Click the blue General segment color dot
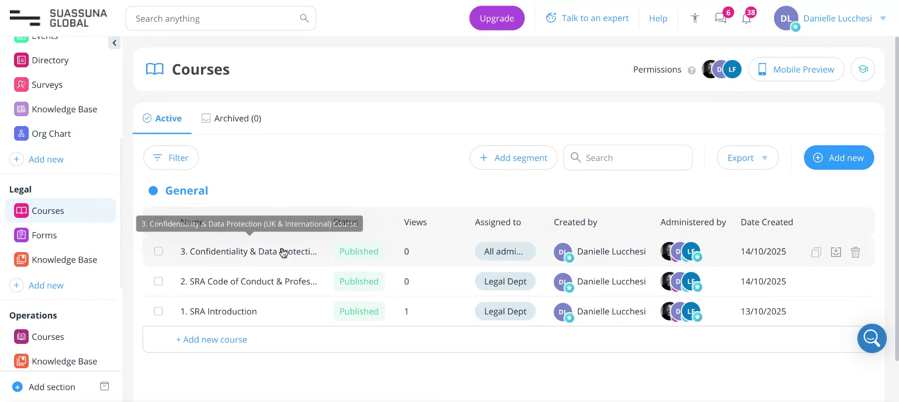The width and height of the screenshot is (899, 402). [x=153, y=191]
